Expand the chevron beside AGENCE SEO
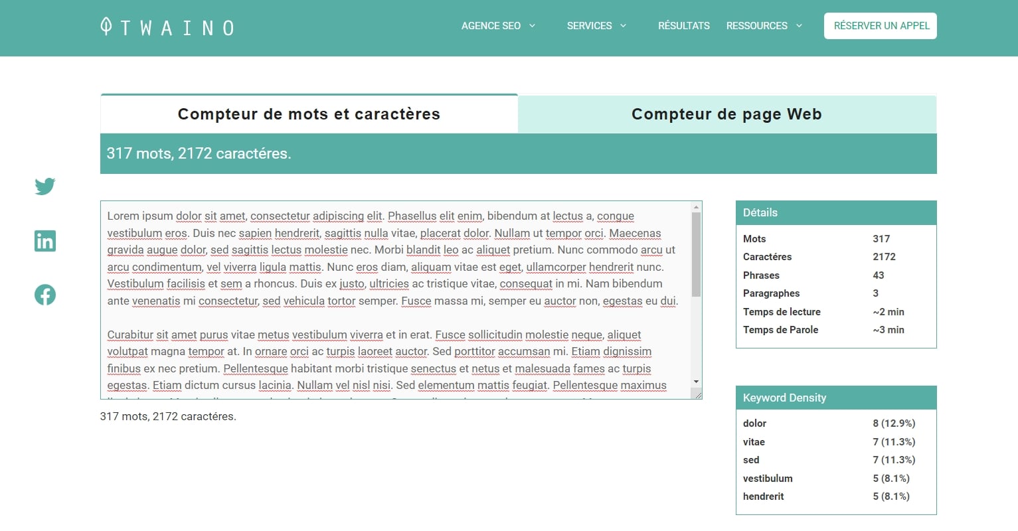The image size is (1018, 531). pyautogui.click(x=532, y=26)
